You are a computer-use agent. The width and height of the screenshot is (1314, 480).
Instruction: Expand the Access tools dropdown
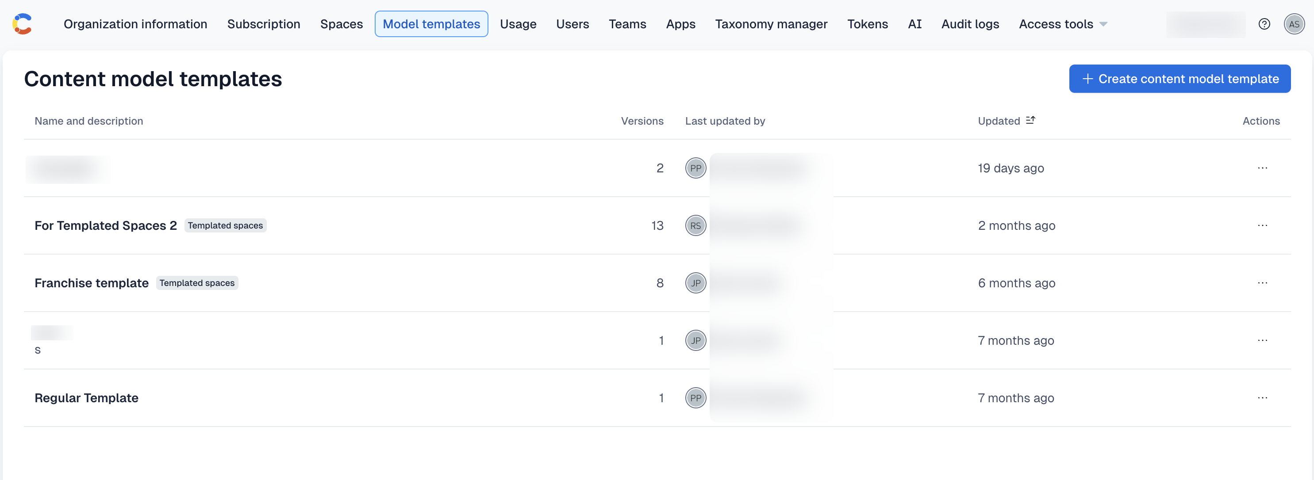click(1063, 24)
